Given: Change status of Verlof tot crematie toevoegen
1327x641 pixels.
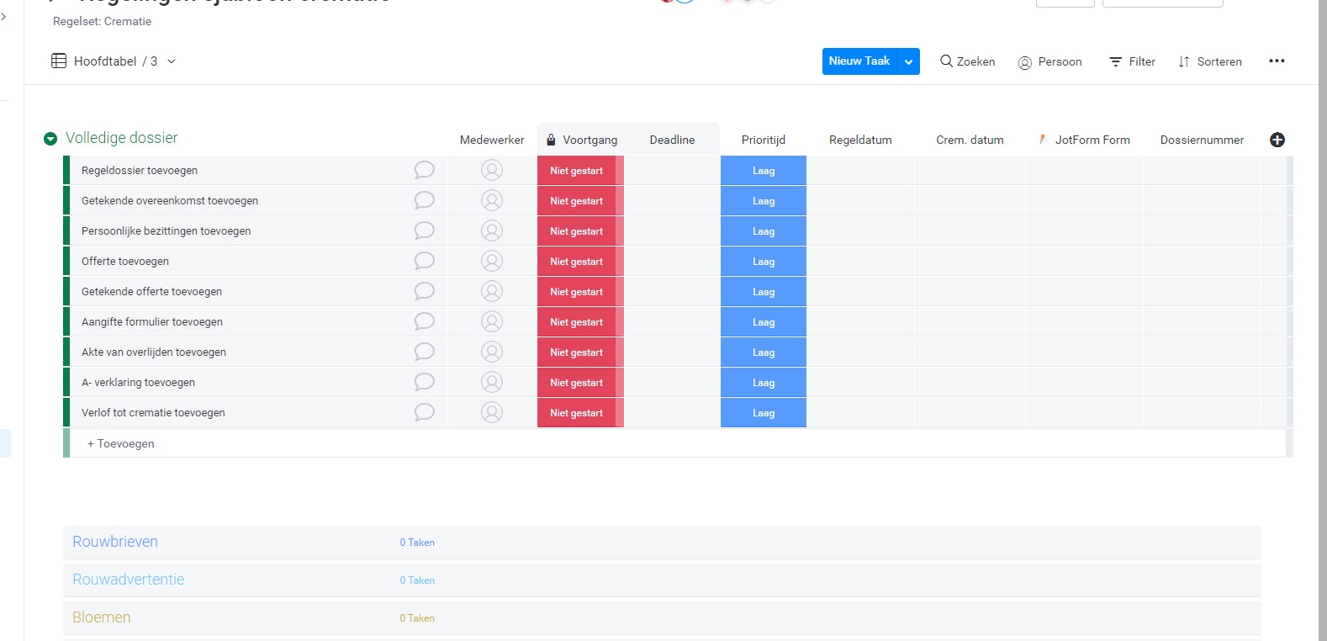Looking at the screenshot, I should pyautogui.click(x=580, y=412).
